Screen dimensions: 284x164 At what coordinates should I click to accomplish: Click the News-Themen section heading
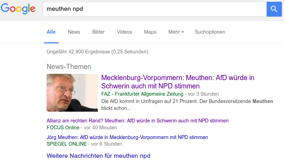click(69, 67)
